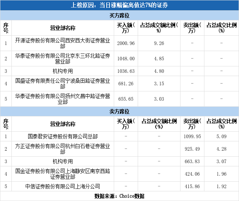
Task: Click sell amount 925.49
Action: [x=192, y=149]
